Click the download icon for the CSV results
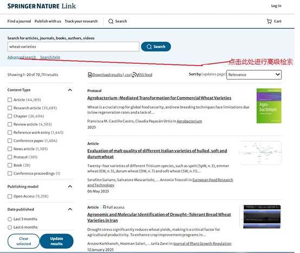This screenshot has height=253, width=300. coord(90,75)
